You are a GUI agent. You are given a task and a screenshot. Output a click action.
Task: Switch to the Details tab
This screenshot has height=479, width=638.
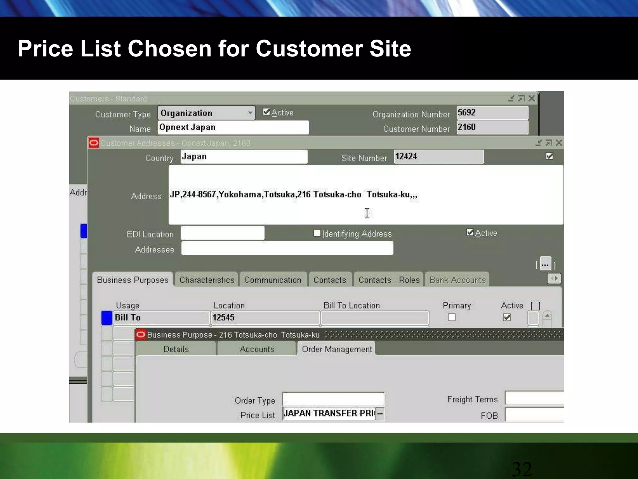(x=176, y=349)
